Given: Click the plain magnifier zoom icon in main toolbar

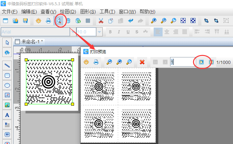Looking at the screenshot, I should click(x=173, y=21).
